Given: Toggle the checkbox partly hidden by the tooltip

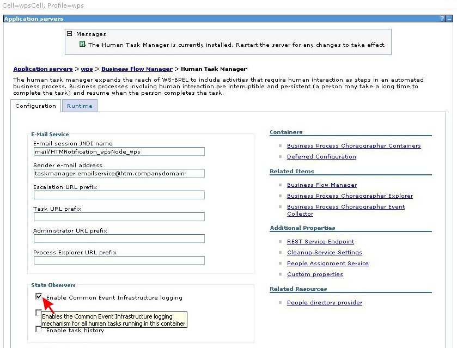Looking at the screenshot, I should [38, 313].
